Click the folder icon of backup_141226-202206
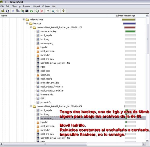This screenshot has width=150, height=147. 34,27
